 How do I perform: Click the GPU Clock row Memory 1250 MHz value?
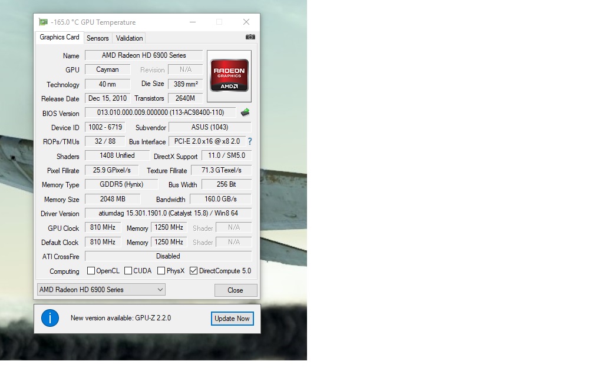coord(169,227)
